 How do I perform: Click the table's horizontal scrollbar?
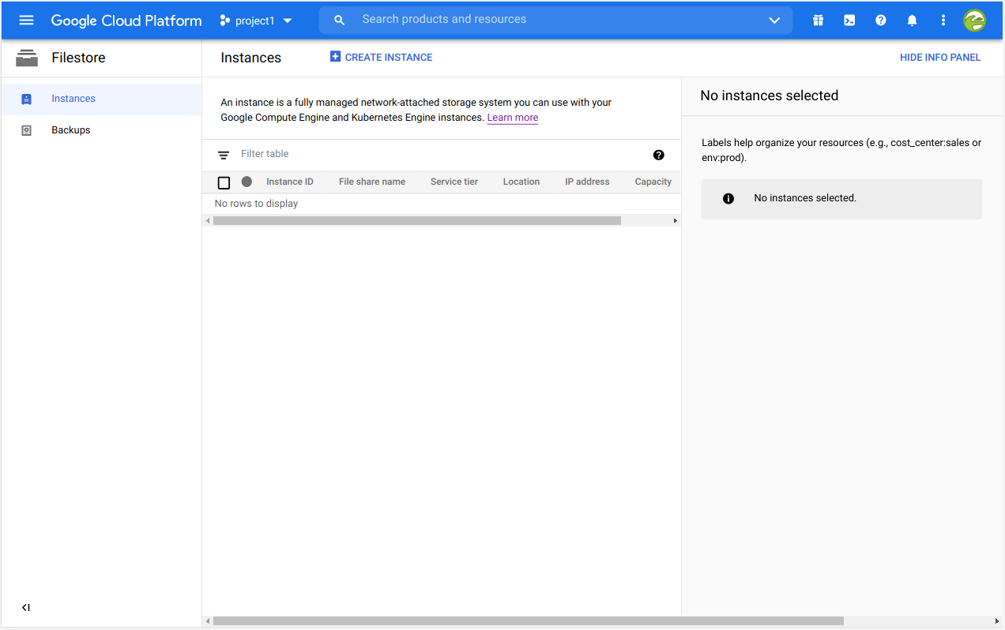point(416,221)
